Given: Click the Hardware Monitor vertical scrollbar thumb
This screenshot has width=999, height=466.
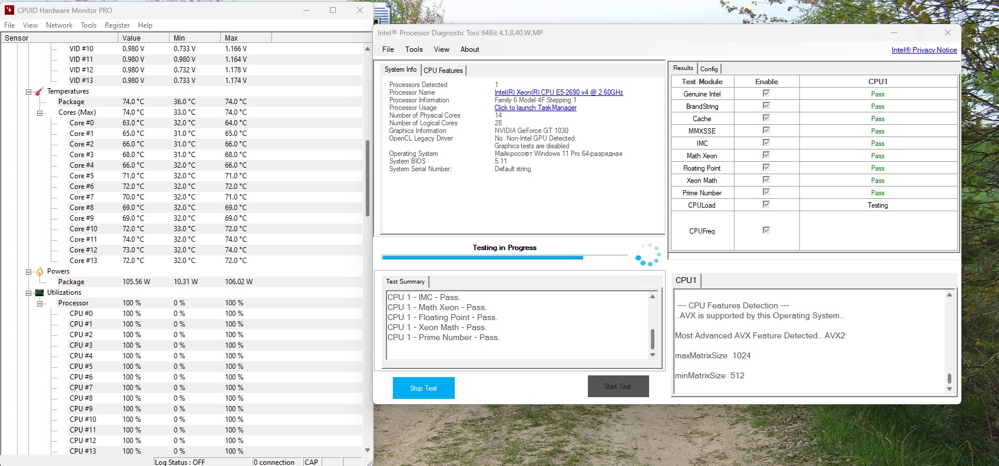Looking at the screenshot, I should (x=368, y=178).
